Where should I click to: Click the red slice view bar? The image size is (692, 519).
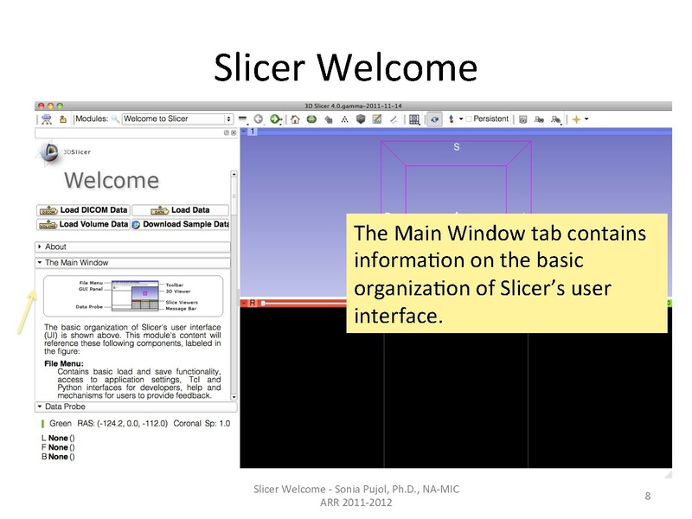tap(285, 304)
